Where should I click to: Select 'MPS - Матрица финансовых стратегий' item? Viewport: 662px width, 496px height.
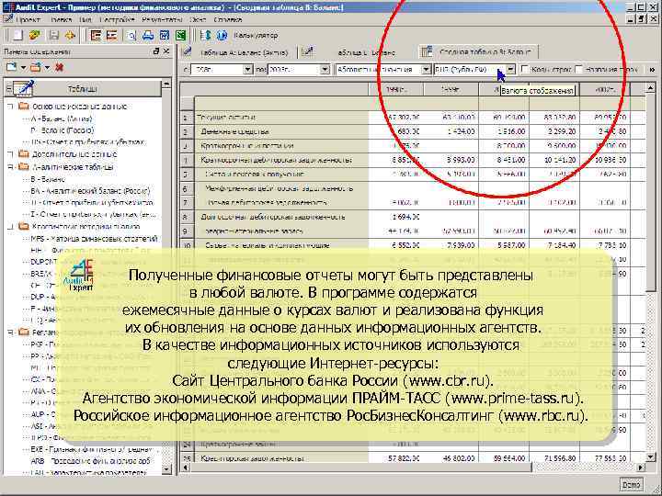(x=95, y=239)
